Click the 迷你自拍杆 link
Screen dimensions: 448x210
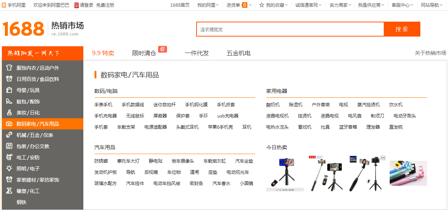coord(164,105)
